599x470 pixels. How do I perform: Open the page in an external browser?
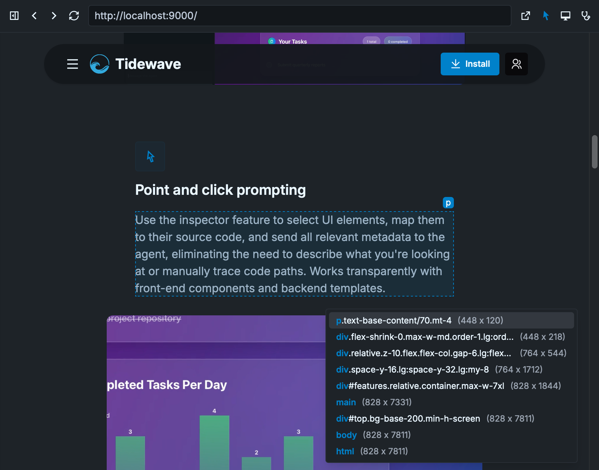click(x=526, y=16)
